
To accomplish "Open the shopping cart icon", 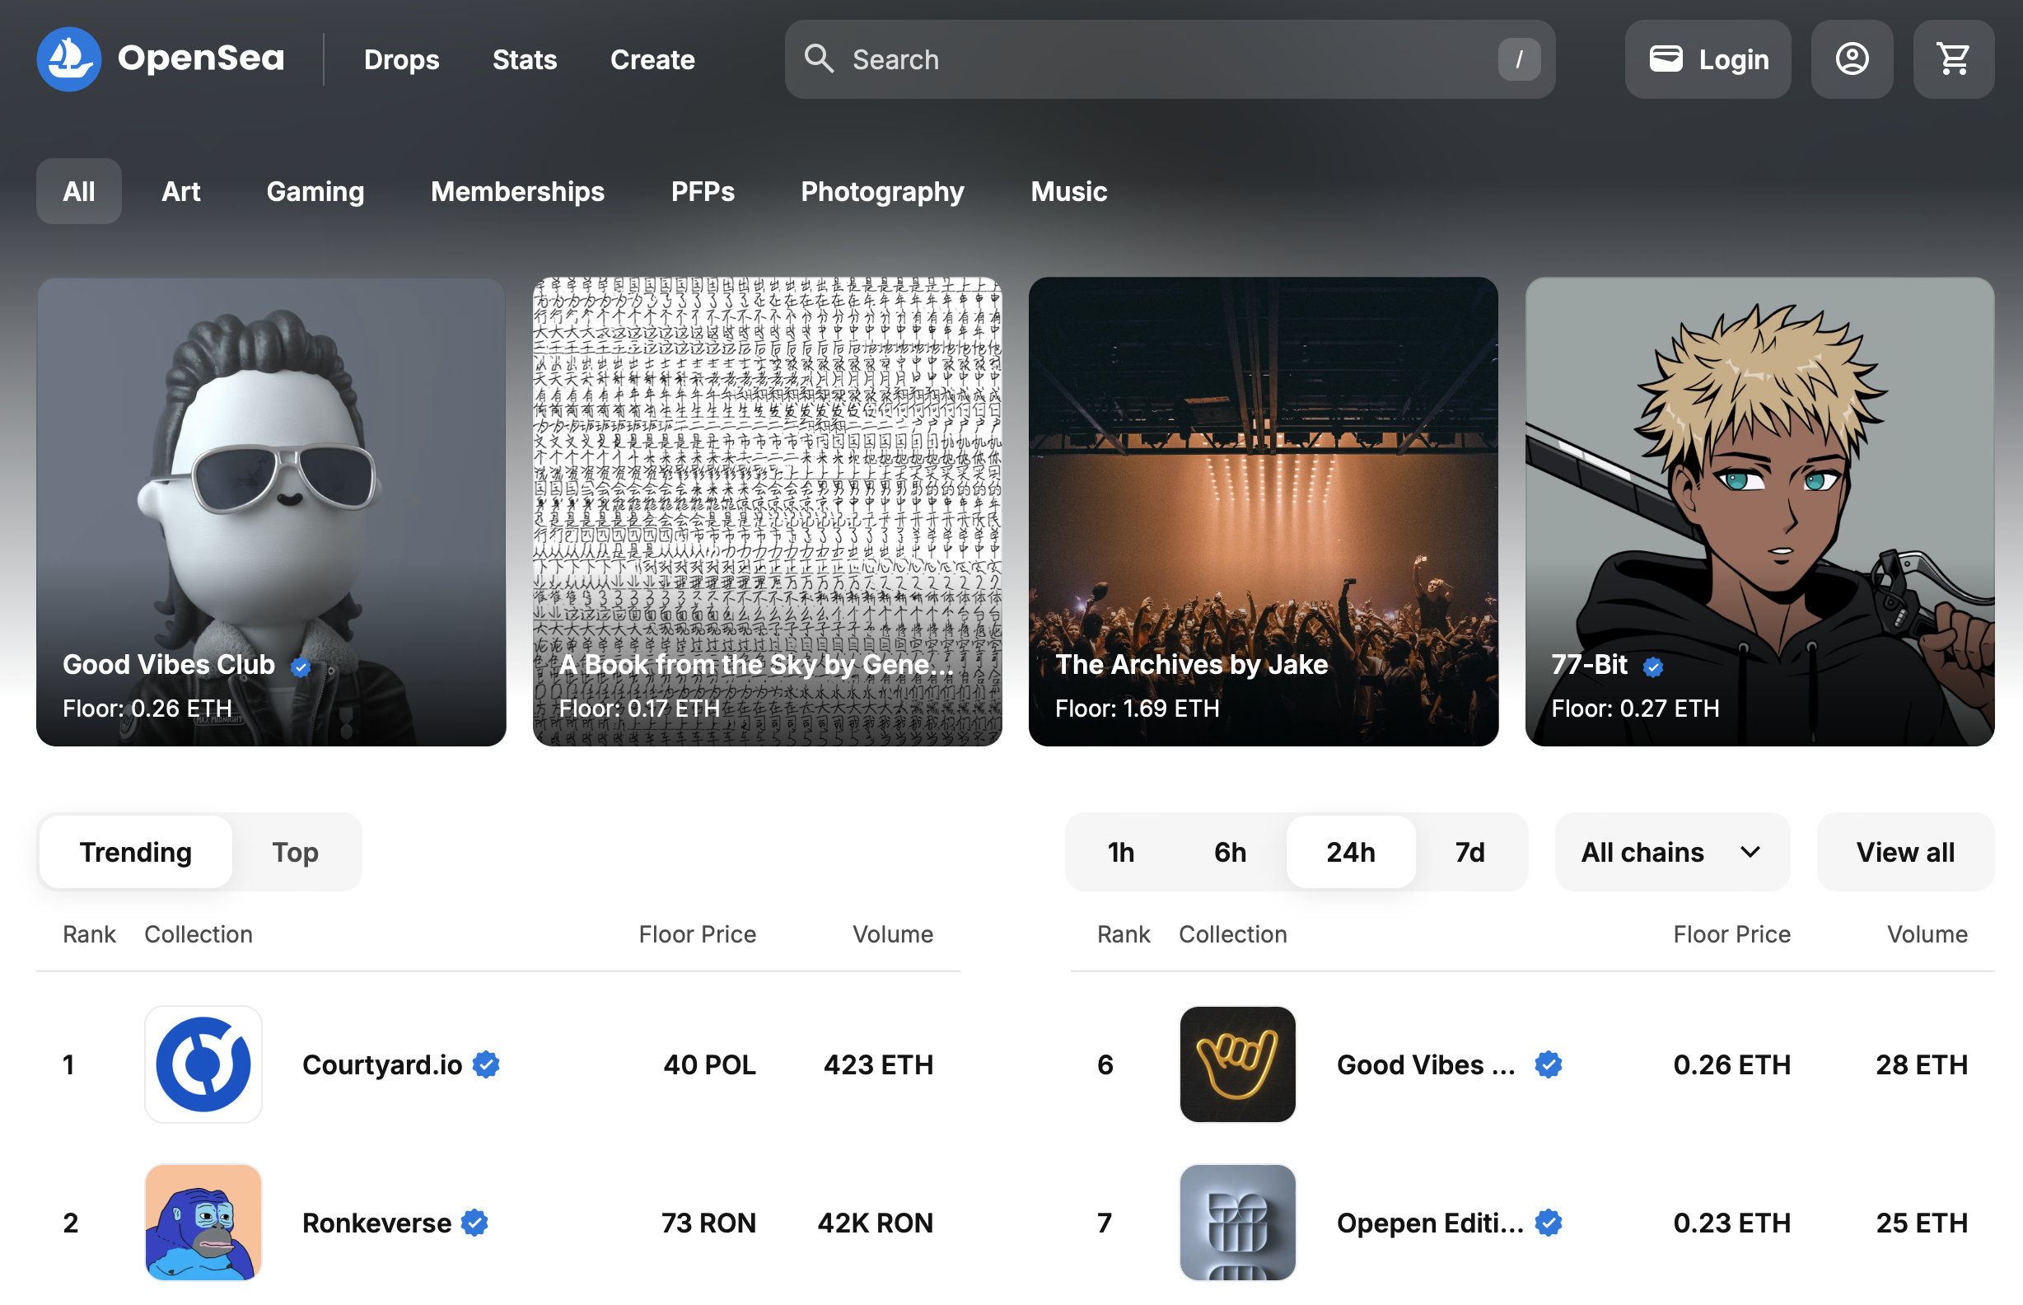I will tap(1953, 59).
